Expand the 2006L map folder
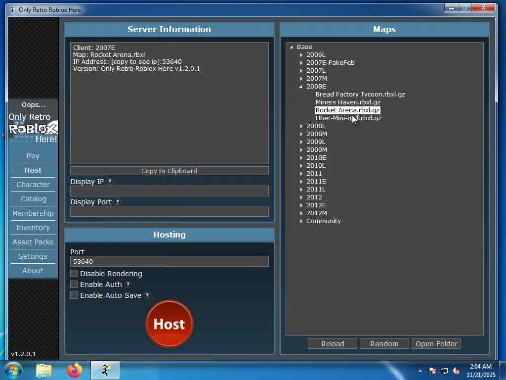The image size is (506, 380). [x=301, y=55]
